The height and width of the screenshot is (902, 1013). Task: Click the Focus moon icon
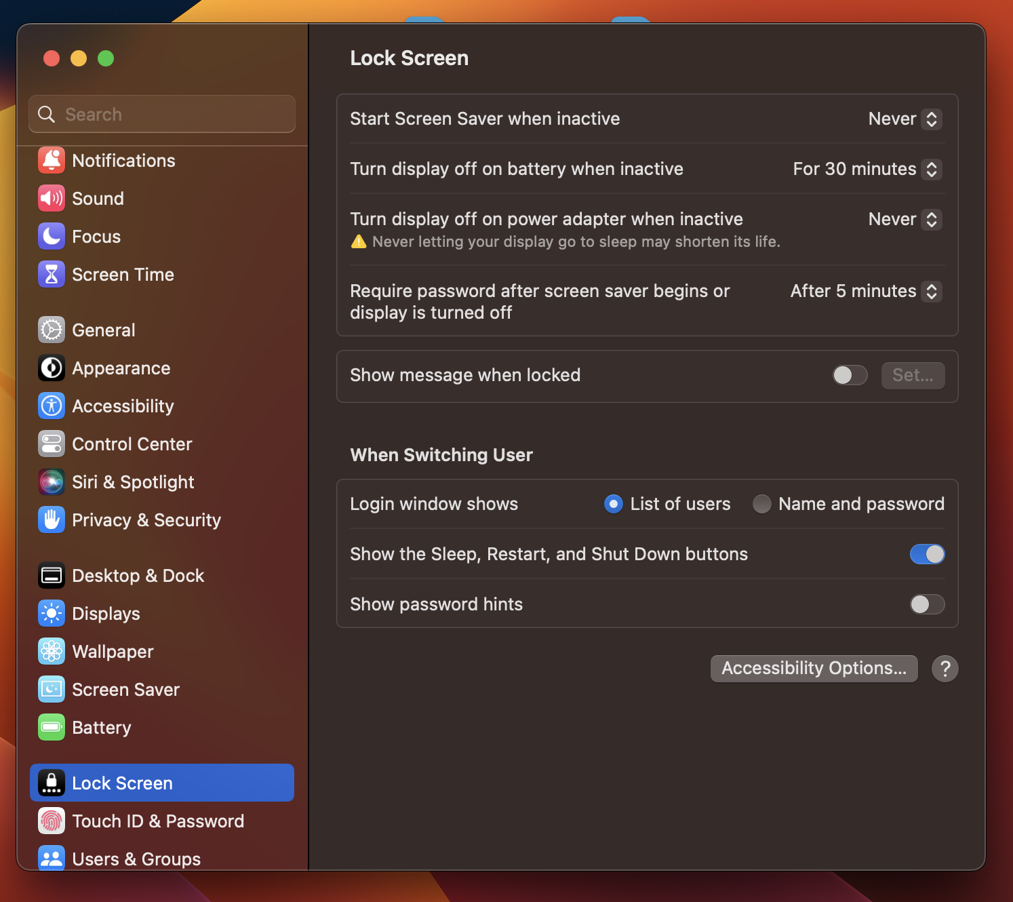click(52, 237)
